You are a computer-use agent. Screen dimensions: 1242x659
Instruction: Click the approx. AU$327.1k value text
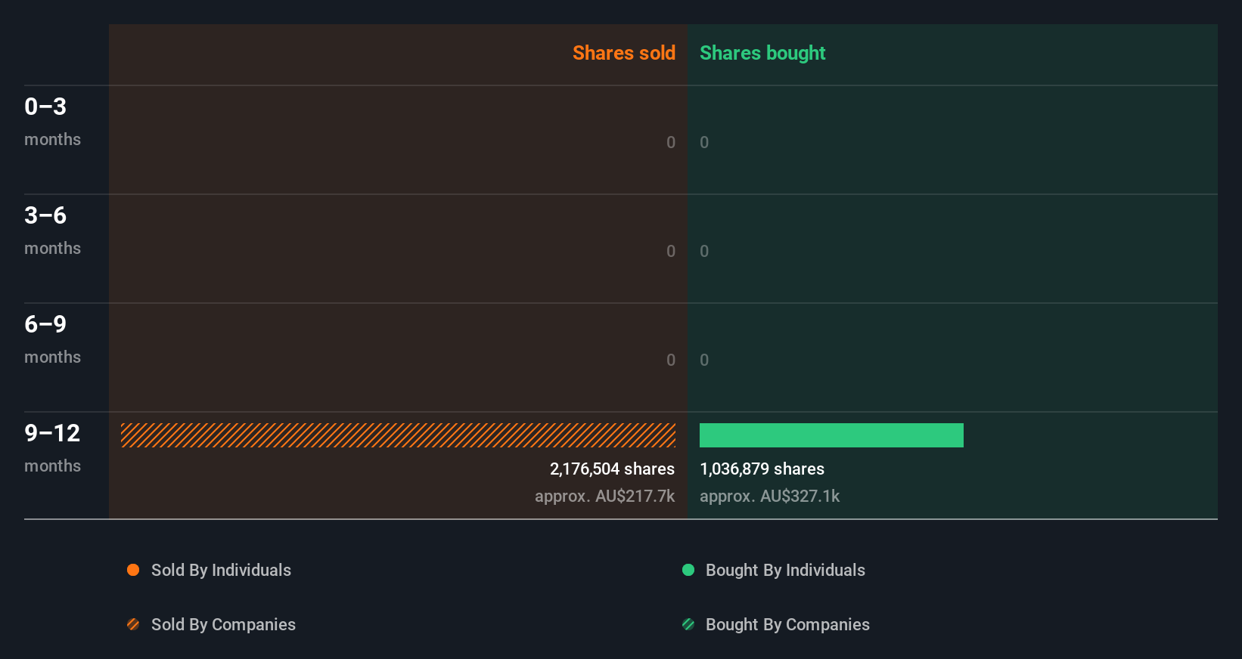(x=769, y=496)
